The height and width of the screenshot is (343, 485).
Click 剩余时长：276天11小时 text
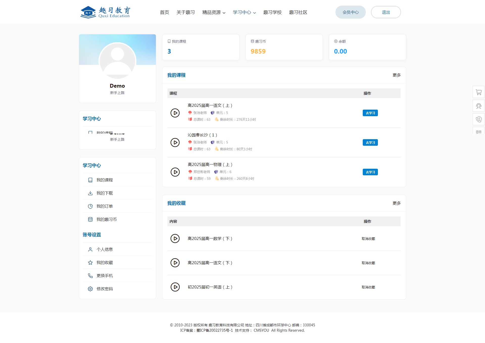238,119
